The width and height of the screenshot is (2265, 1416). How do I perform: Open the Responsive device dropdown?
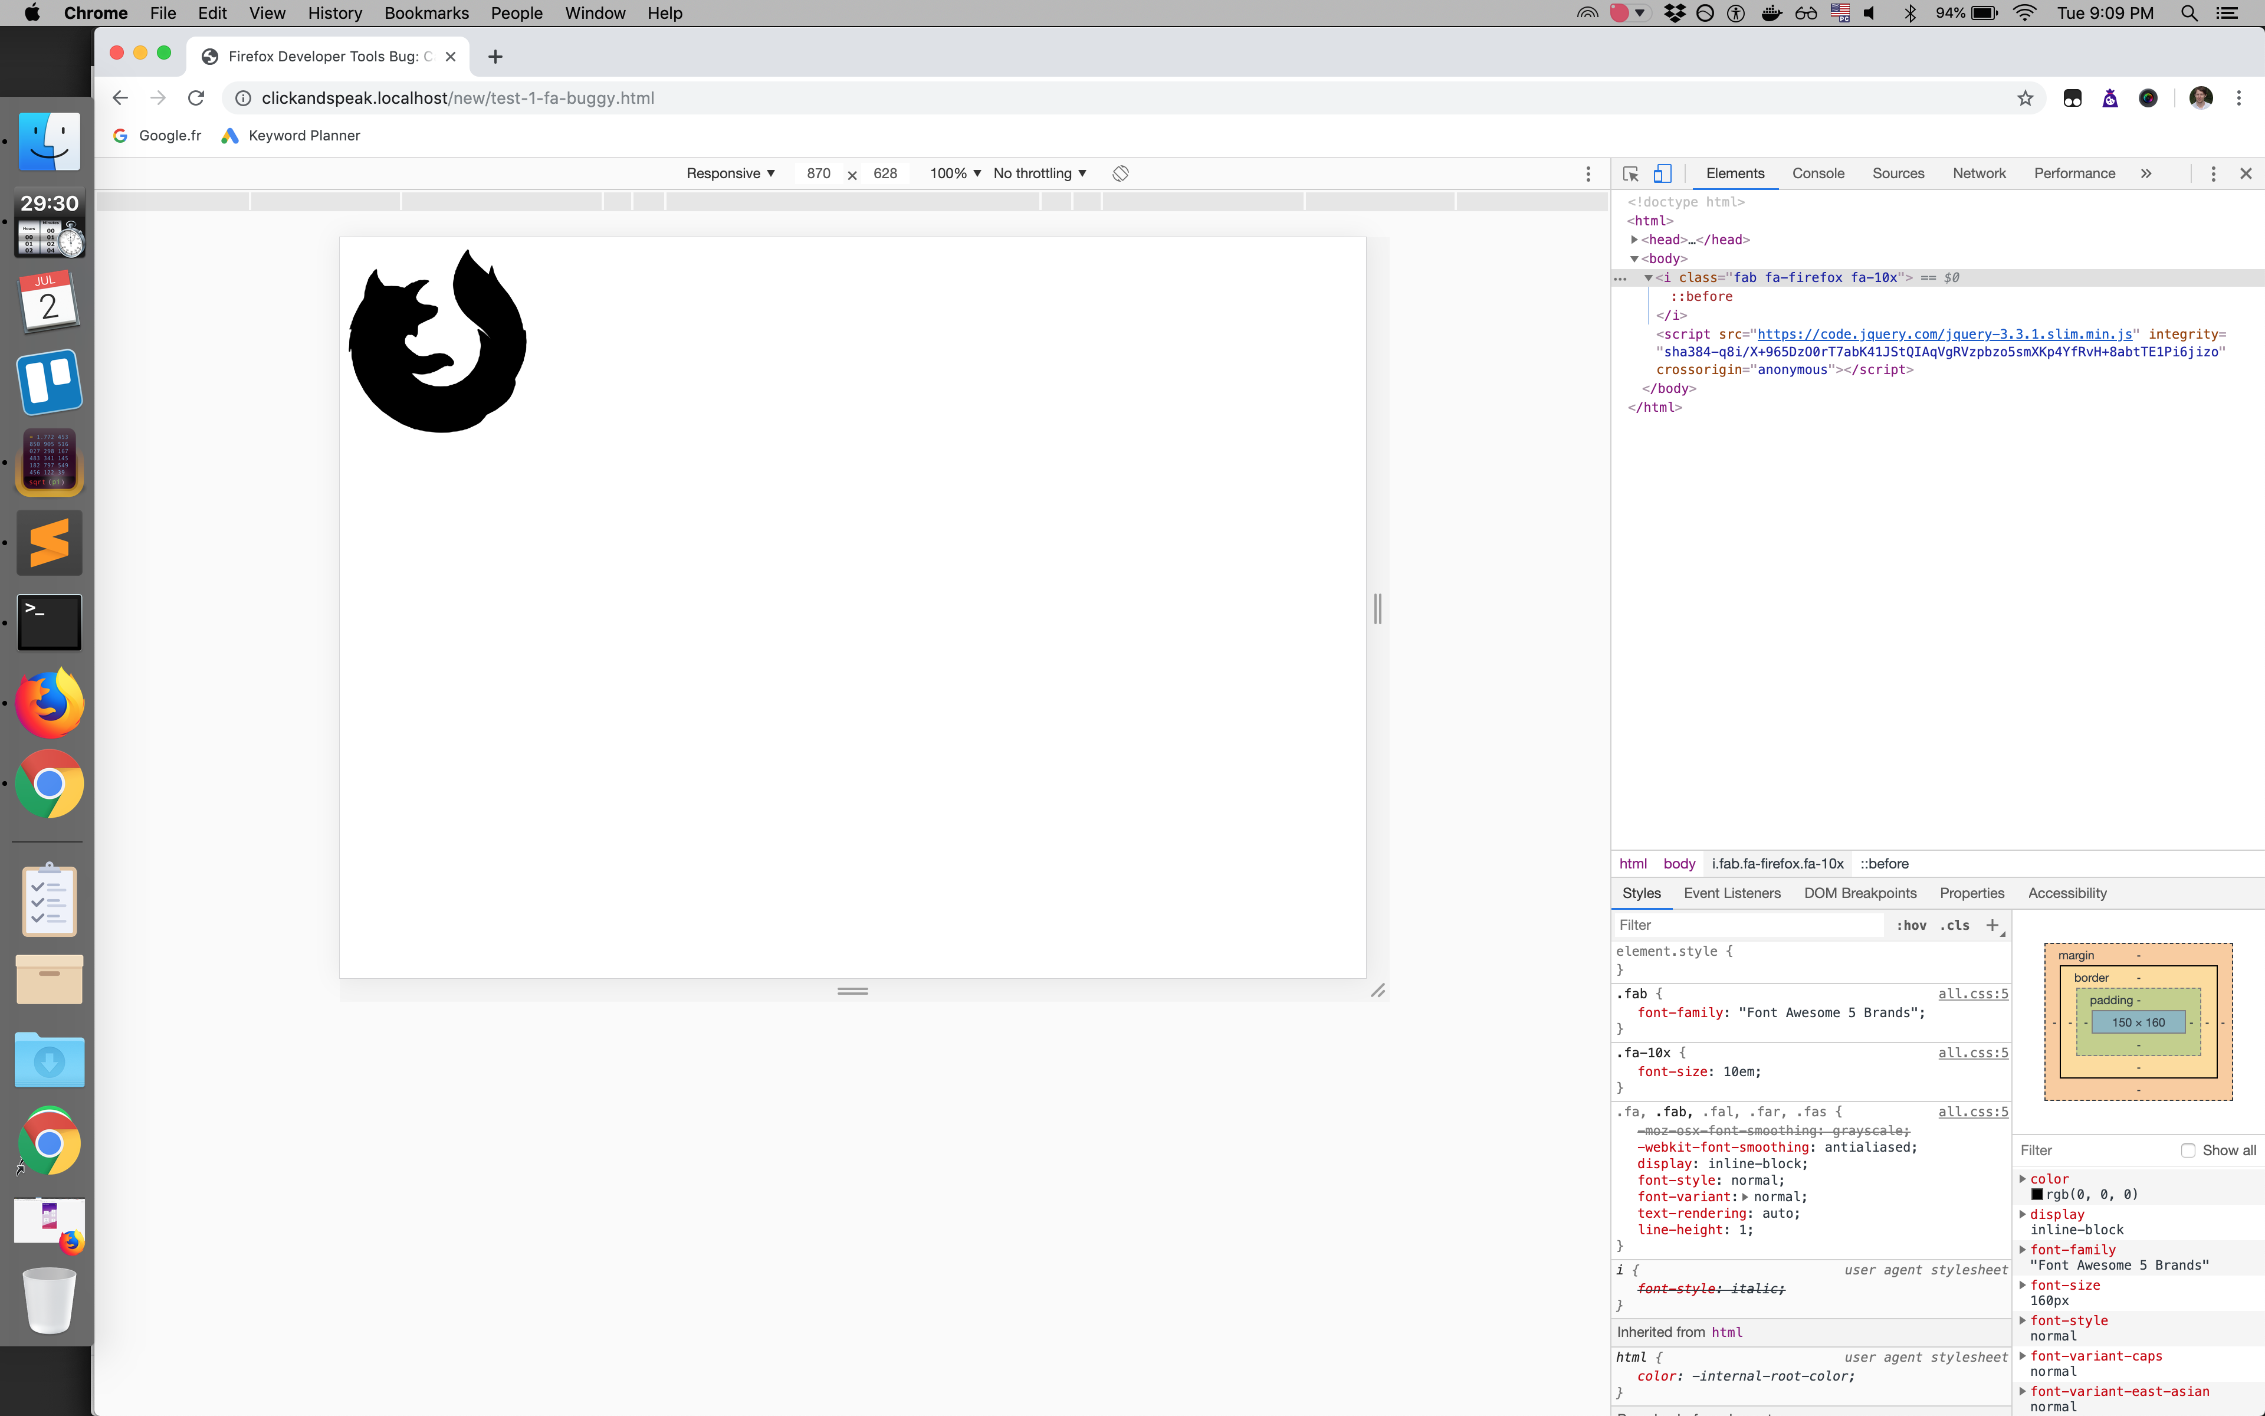[731, 173]
